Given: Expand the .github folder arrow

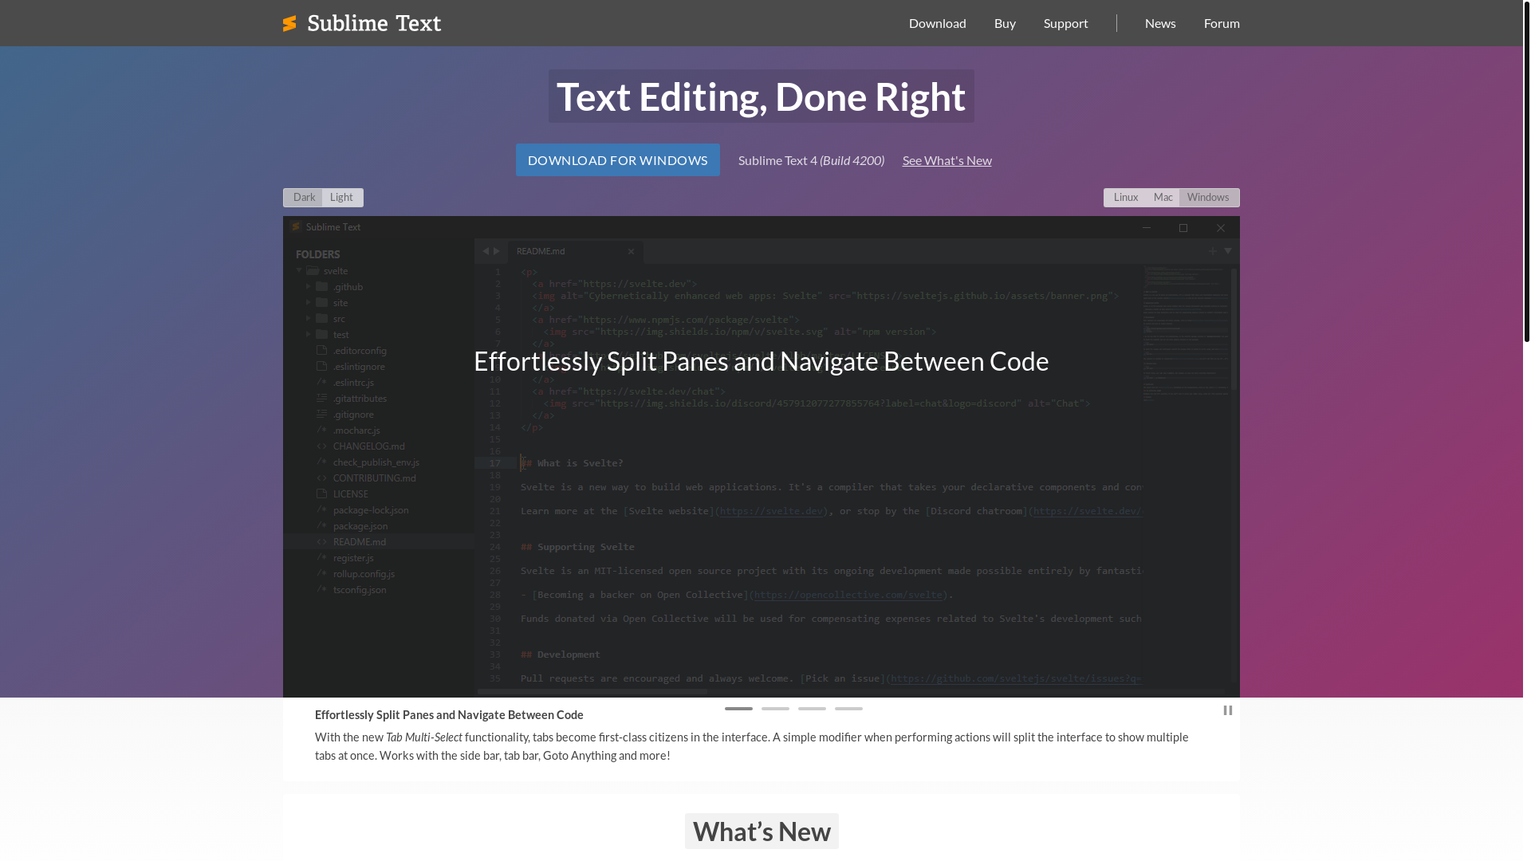Looking at the screenshot, I should tap(309, 287).
